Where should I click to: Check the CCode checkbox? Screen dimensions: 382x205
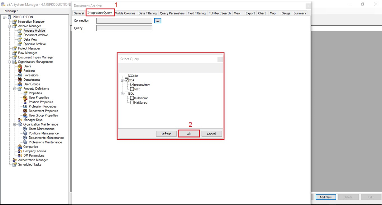pyautogui.click(x=127, y=76)
